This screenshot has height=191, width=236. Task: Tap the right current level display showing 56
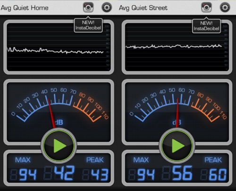(x=183, y=173)
